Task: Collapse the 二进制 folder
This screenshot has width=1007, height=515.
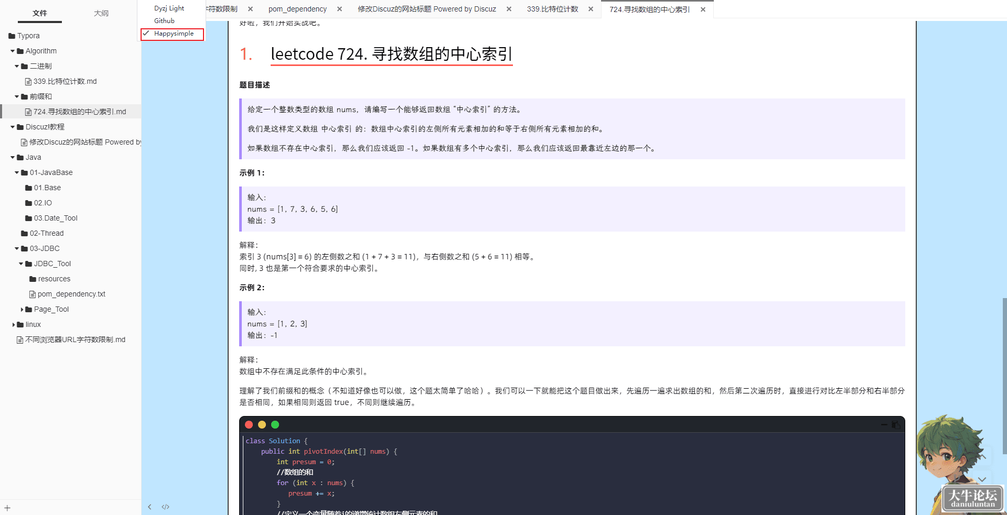Action: tap(17, 66)
